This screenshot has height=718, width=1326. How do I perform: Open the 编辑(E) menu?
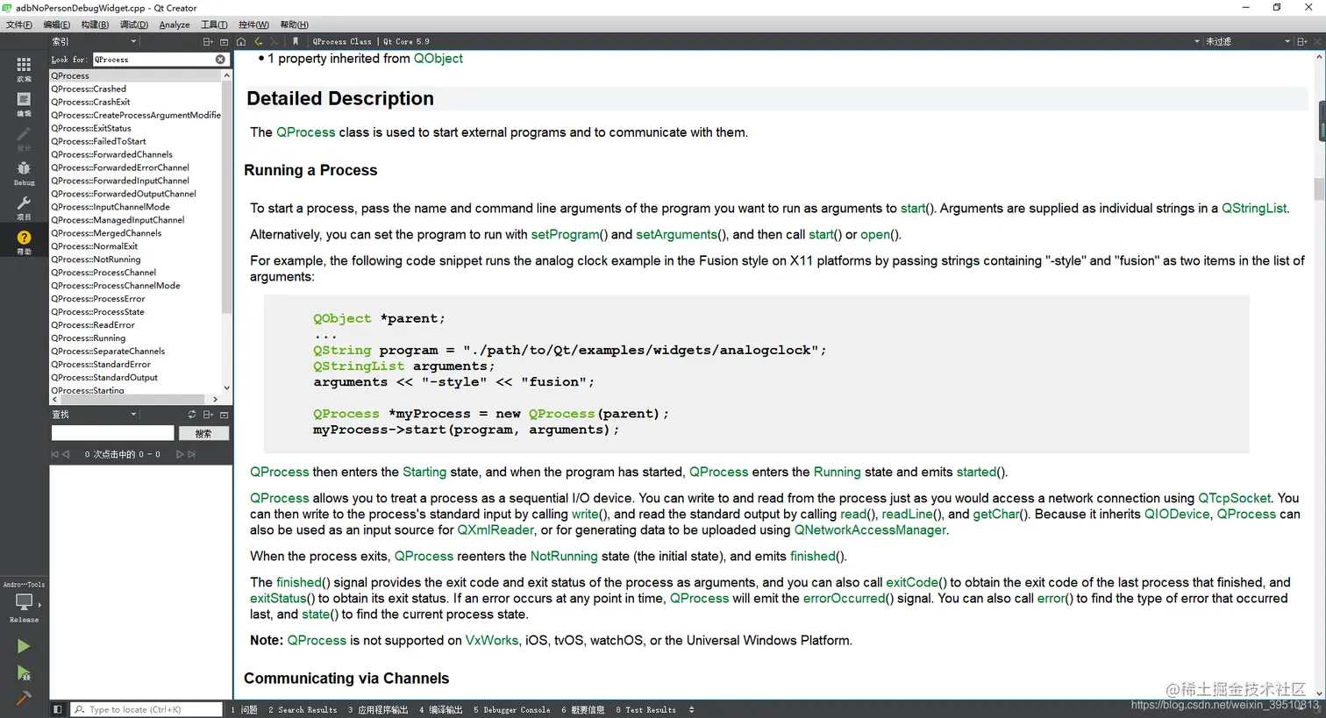(57, 25)
